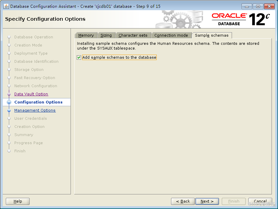This screenshot has height=209, width=278.
Task: Click the Deployment Type step text
Action: [x=31, y=53]
